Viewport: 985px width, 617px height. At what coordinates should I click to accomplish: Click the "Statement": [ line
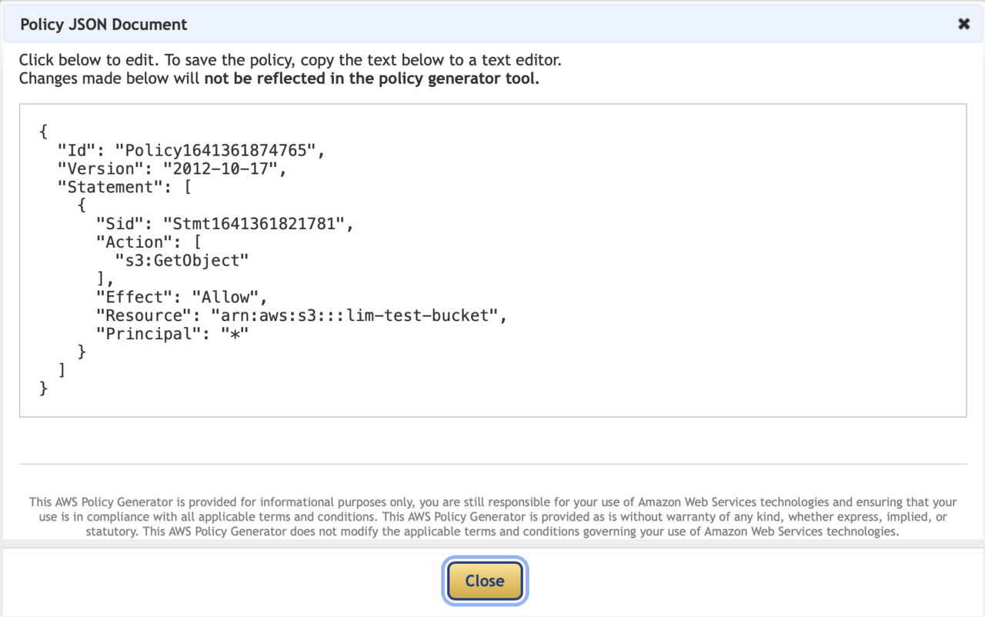[125, 187]
